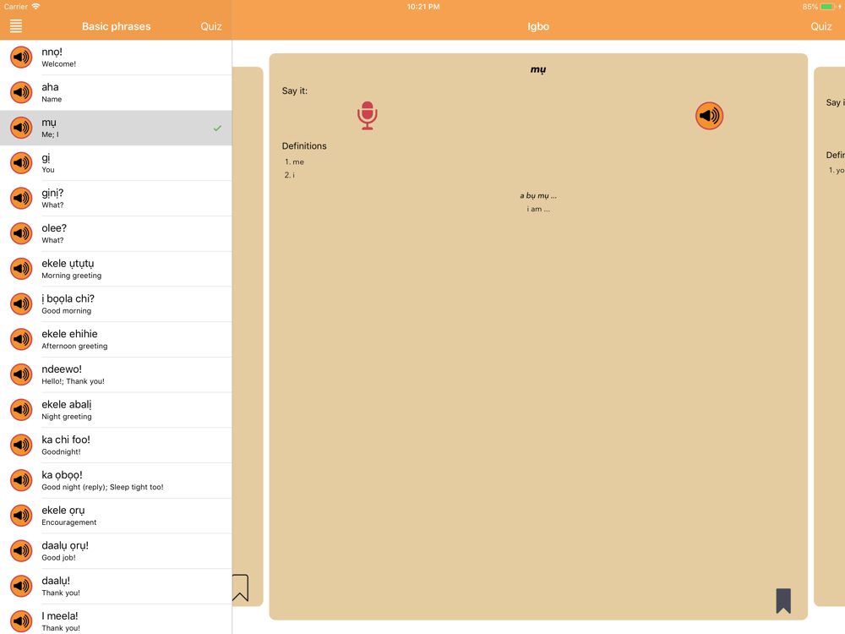
Task: Play pronunciation of aha
Action: point(22,92)
